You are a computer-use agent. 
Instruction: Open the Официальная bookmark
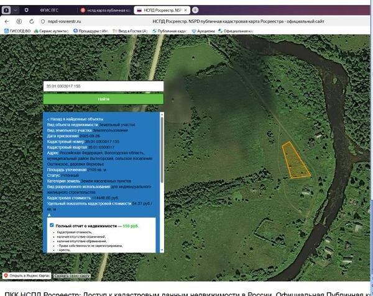click(236, 31)
